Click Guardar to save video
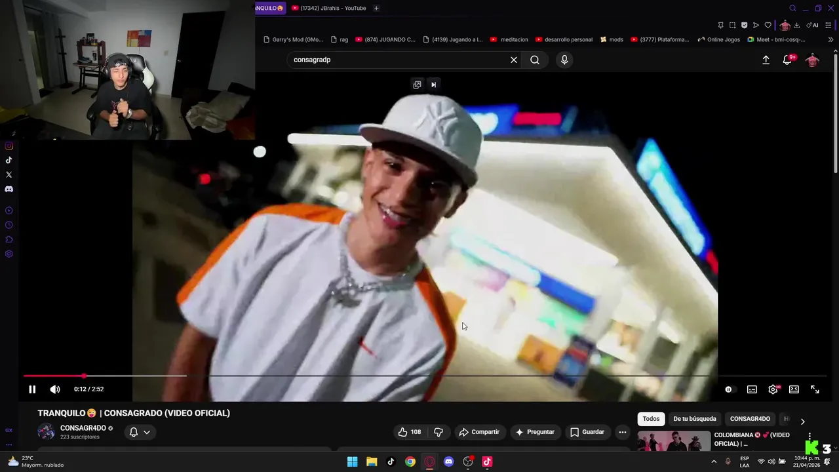Image resolution: width=839 pixels, height=472 pixels. coord(587,432)
